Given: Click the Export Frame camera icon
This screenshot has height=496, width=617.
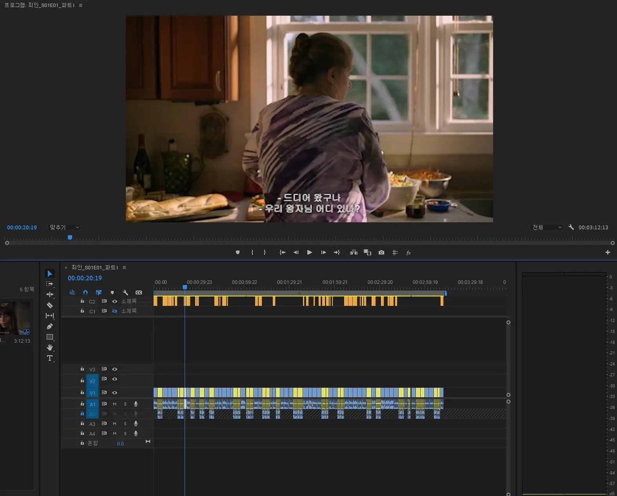Looking at the screenshot, I should (381, 253).
